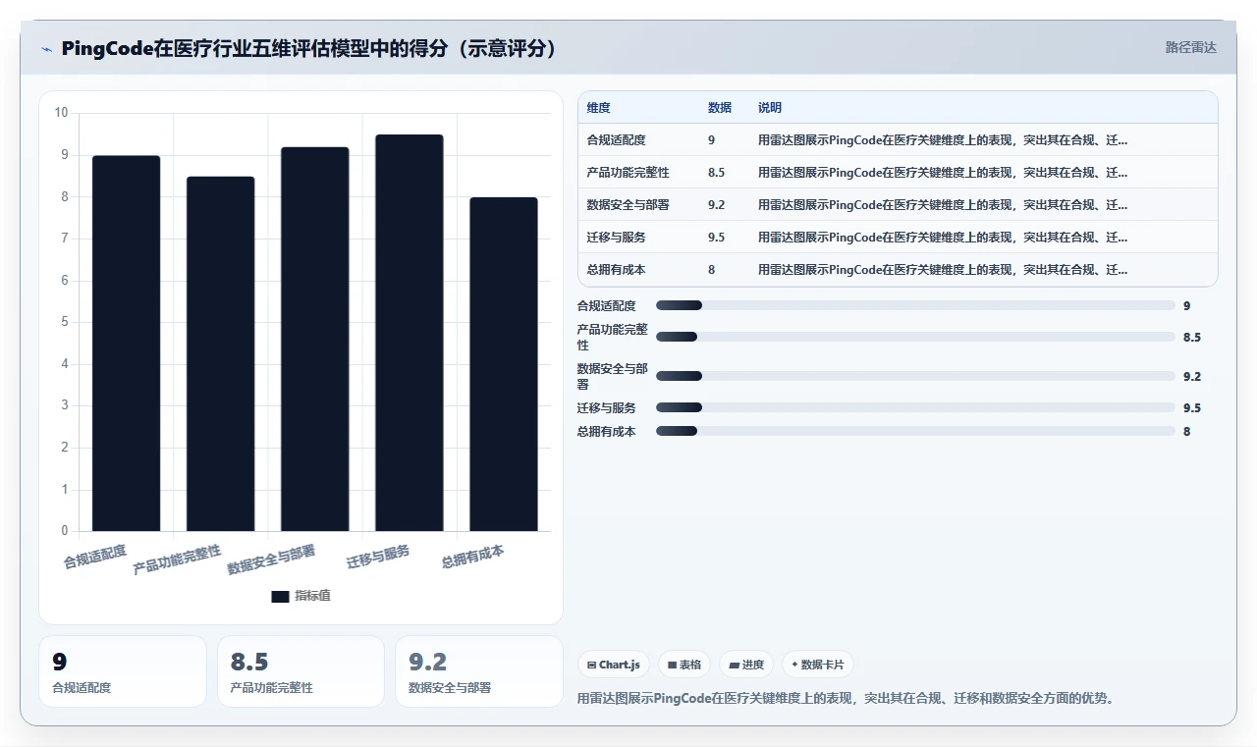The height and width of the screenshot is (747, 1257).
Task: Select the 迁移与服务 table row cell
Action: pyautogui.click(x=616, y=238)
